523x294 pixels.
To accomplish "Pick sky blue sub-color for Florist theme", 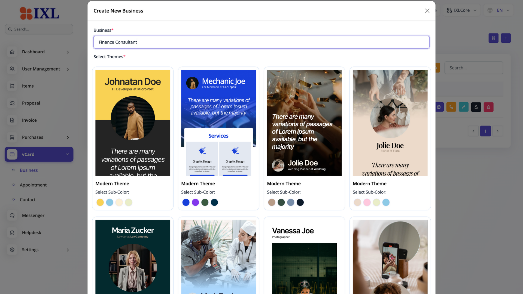I will click(x=386, y=202).
